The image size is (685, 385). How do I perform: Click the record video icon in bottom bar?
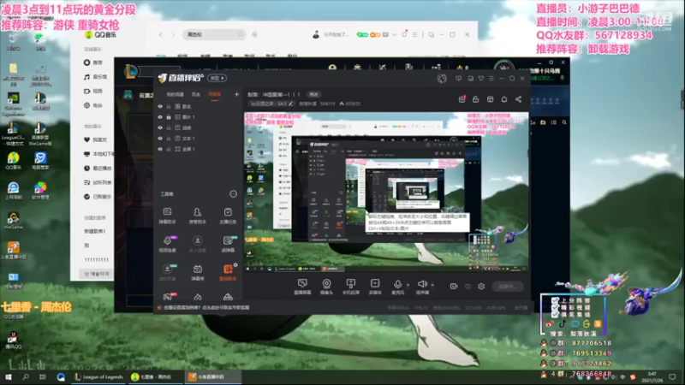[454, 287]
